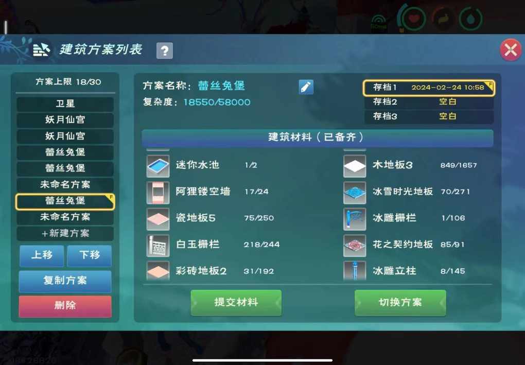Click the help question mark icon

point(164,51)
